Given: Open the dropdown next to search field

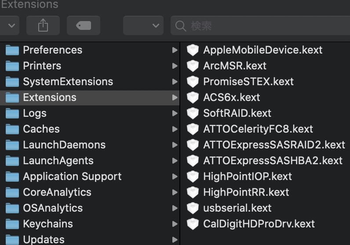Looking at the screenshot, I should pyautogui.click(x=143, y=25).
